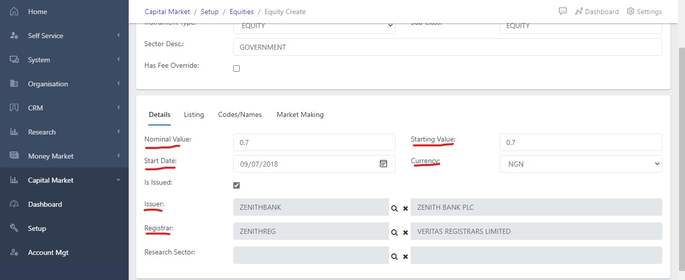The image size is (685, 280).
Task: Expand the Money Market menu chevron
Action: [x=119, y=156]
